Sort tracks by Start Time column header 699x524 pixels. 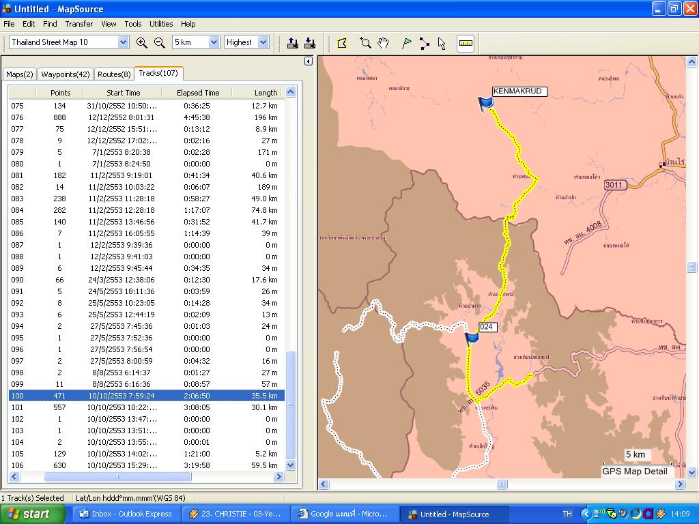coord(123,93)
